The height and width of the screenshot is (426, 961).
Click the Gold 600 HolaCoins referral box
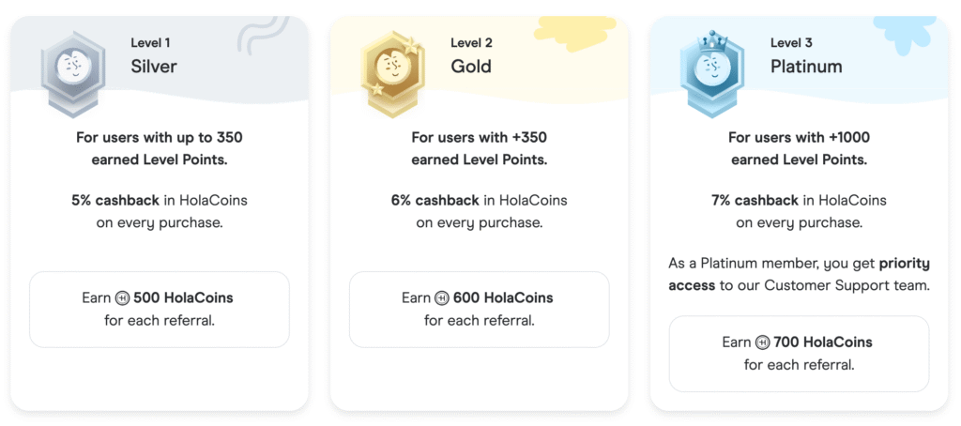click(x=479, y=310)
